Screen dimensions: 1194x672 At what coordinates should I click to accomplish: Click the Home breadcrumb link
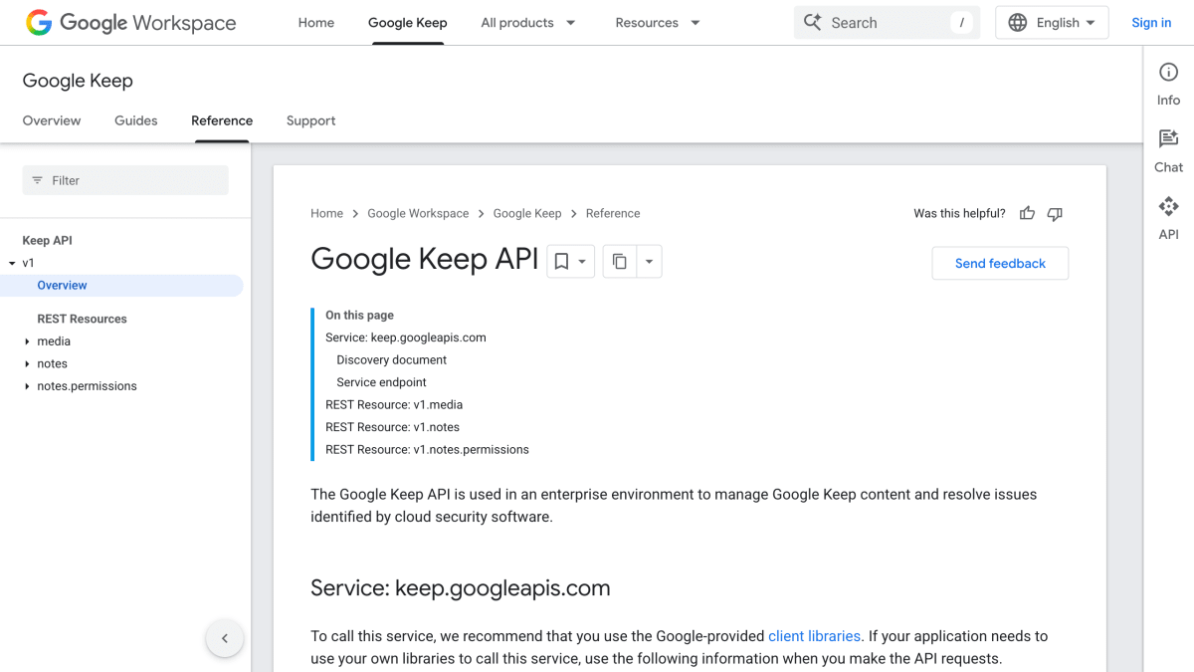coord(326,213)
